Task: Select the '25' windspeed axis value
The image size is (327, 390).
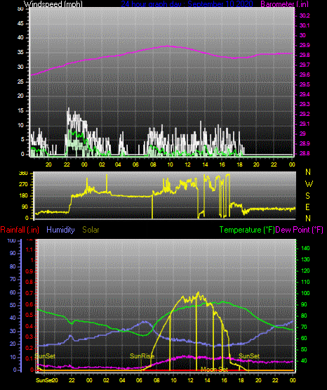Action: point(20,82)
